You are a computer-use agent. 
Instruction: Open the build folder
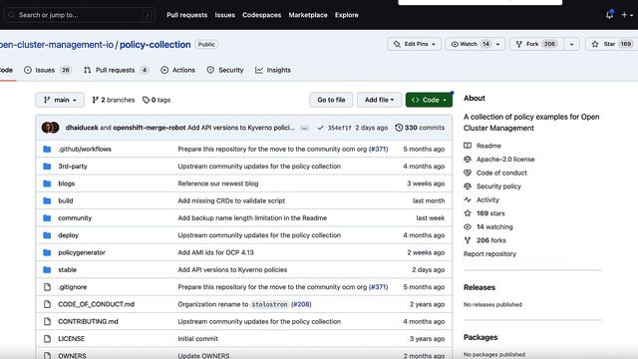tap(66, 200)
